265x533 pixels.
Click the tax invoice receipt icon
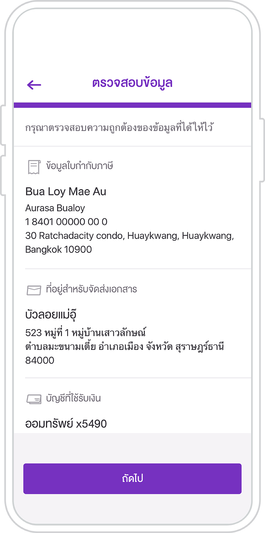(x=34, y=167)
